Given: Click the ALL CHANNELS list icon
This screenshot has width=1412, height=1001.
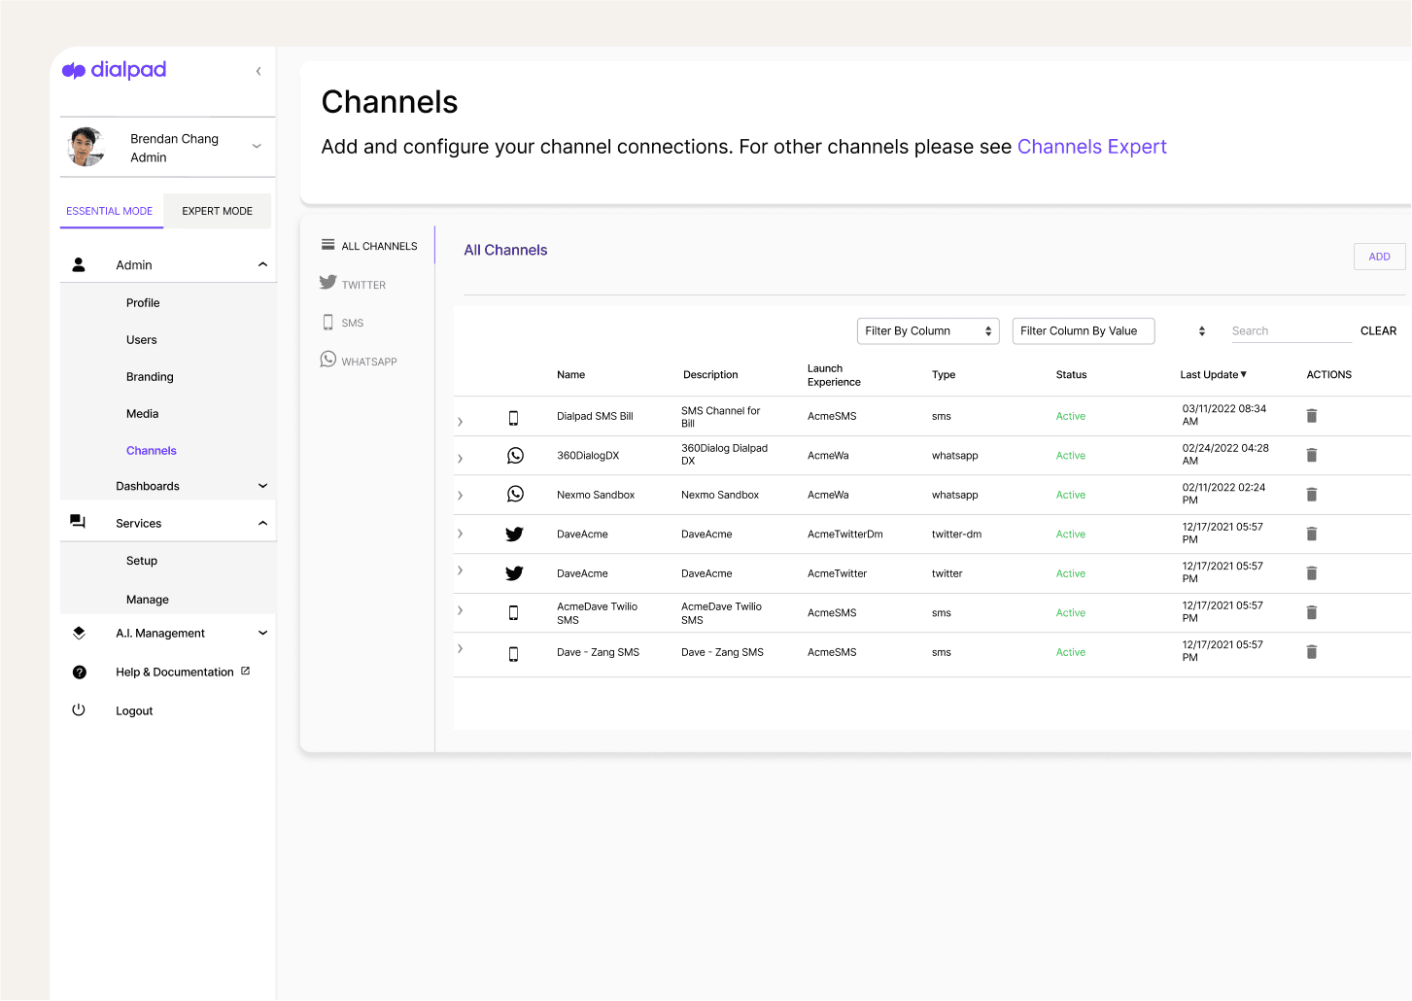Looking at the screenshot, I should point(327,244).
